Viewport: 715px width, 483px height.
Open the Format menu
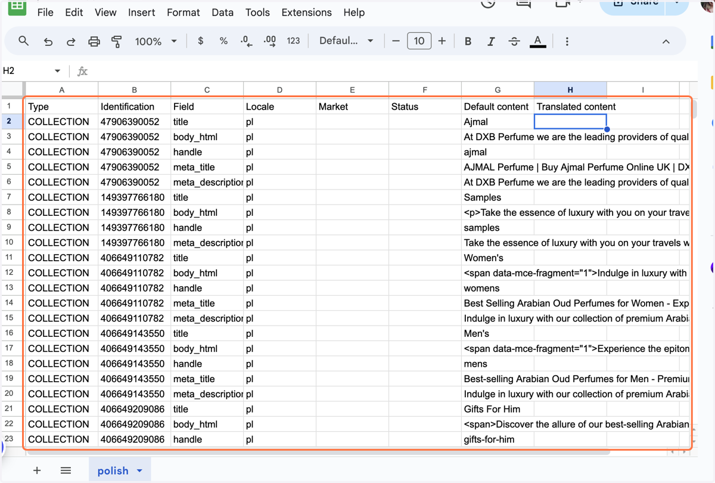[x=183, y=13]
